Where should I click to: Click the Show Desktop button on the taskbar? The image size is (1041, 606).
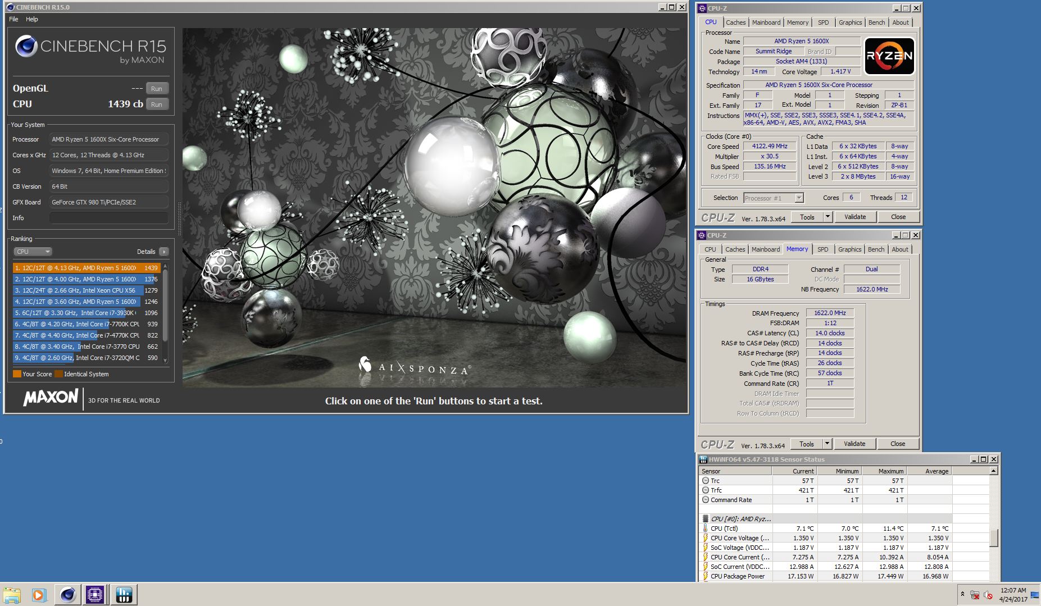1035,595
